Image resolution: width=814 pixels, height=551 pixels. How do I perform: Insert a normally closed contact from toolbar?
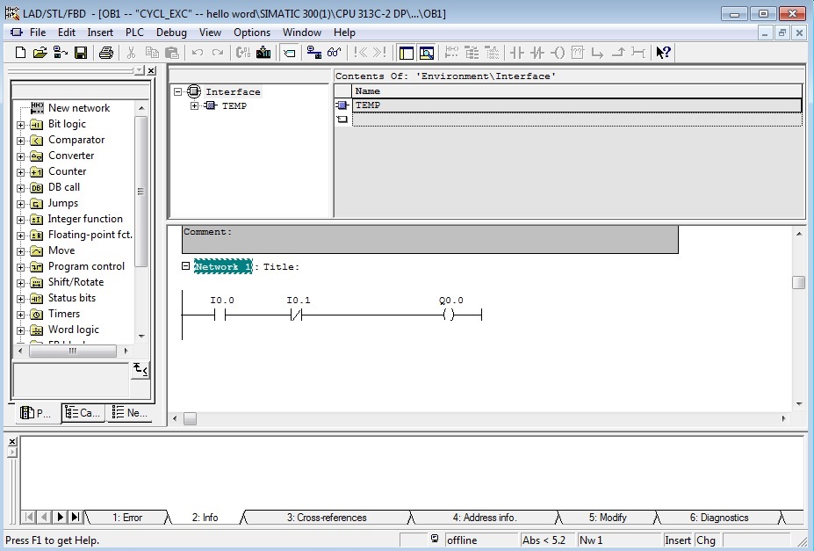tap(537, 53)
